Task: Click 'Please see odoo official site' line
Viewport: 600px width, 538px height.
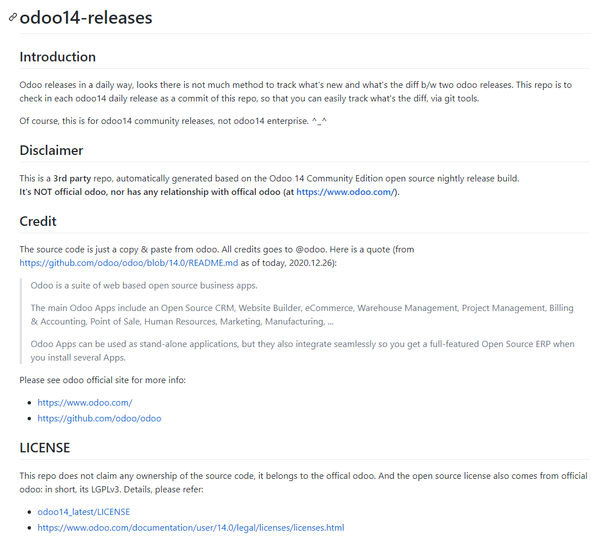Action: pyautogui.click(x=103, y=380)
